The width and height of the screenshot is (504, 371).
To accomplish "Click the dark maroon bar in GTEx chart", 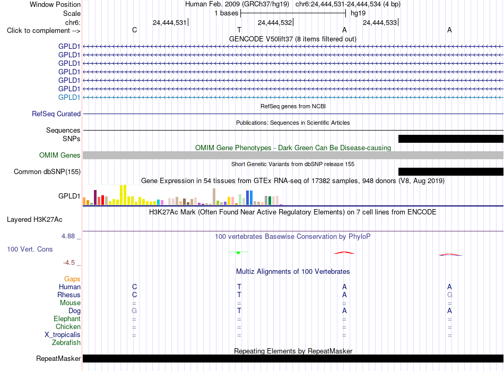I will 95,197.
